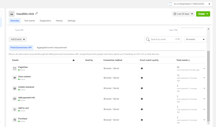
Task: Expand the PageView row chevron
Action: coord(204,68)
